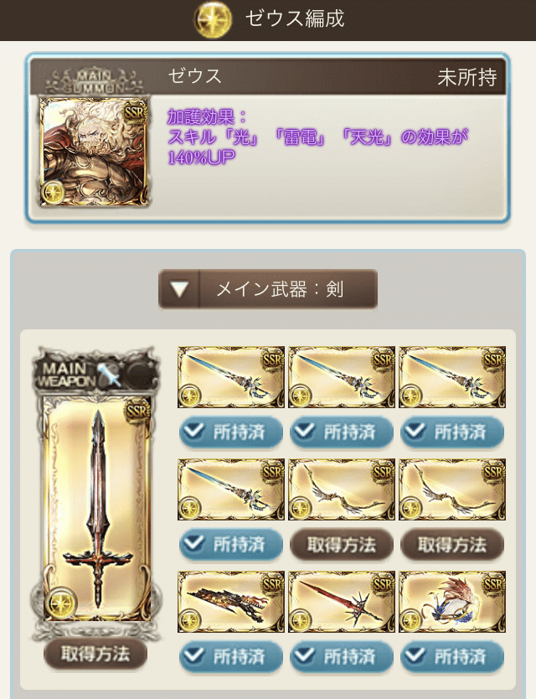536x699 pixels.
Task: Click 取得方法 below the main weapon card
Action: tap(95, 655)
